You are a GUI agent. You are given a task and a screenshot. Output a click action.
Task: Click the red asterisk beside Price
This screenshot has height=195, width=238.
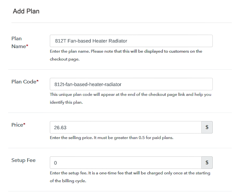tap(24, 125)
